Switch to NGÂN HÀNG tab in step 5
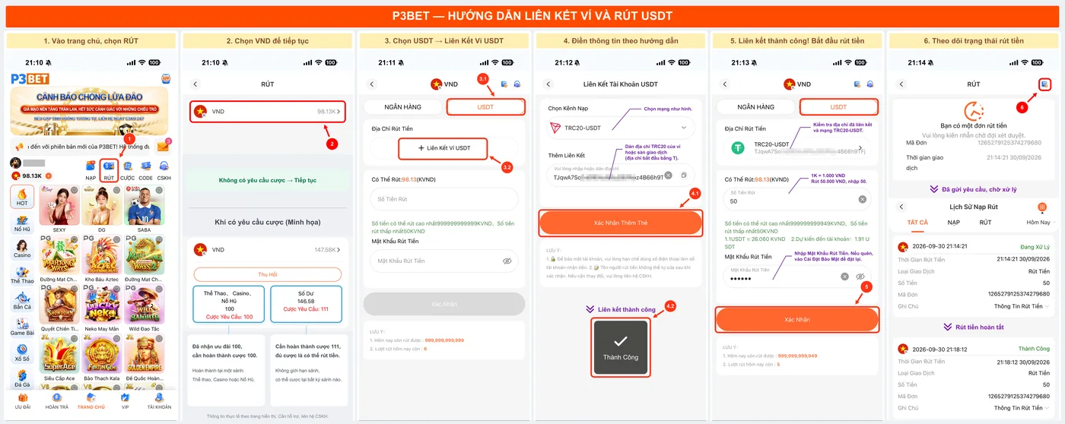Image resolution: width=1065 pixels, height=424 pixels. (756, 107)
